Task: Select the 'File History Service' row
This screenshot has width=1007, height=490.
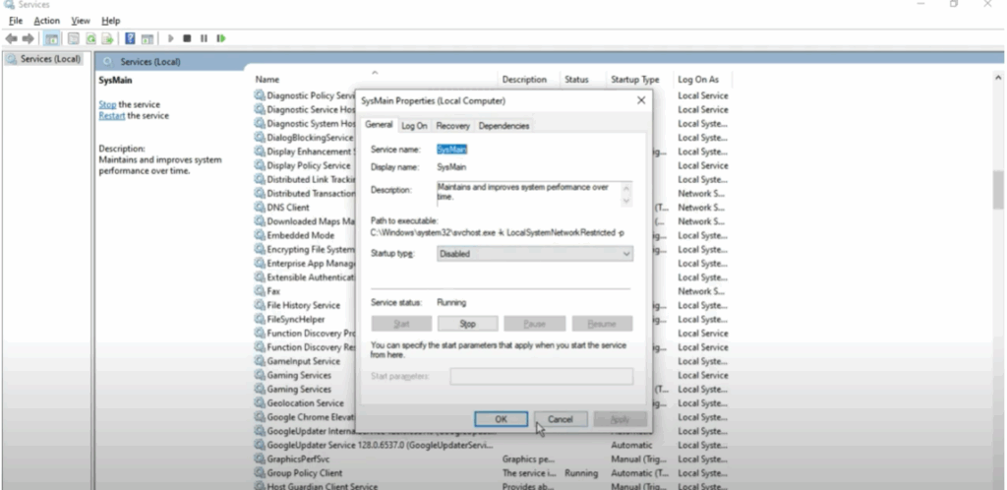Action: pyautogui.click(x=303, y=305)
